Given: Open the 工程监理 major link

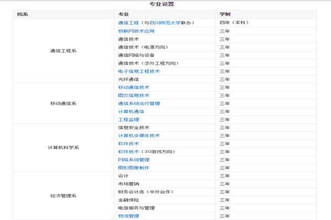Looking at the screenshot, I should tap(128, 119).
